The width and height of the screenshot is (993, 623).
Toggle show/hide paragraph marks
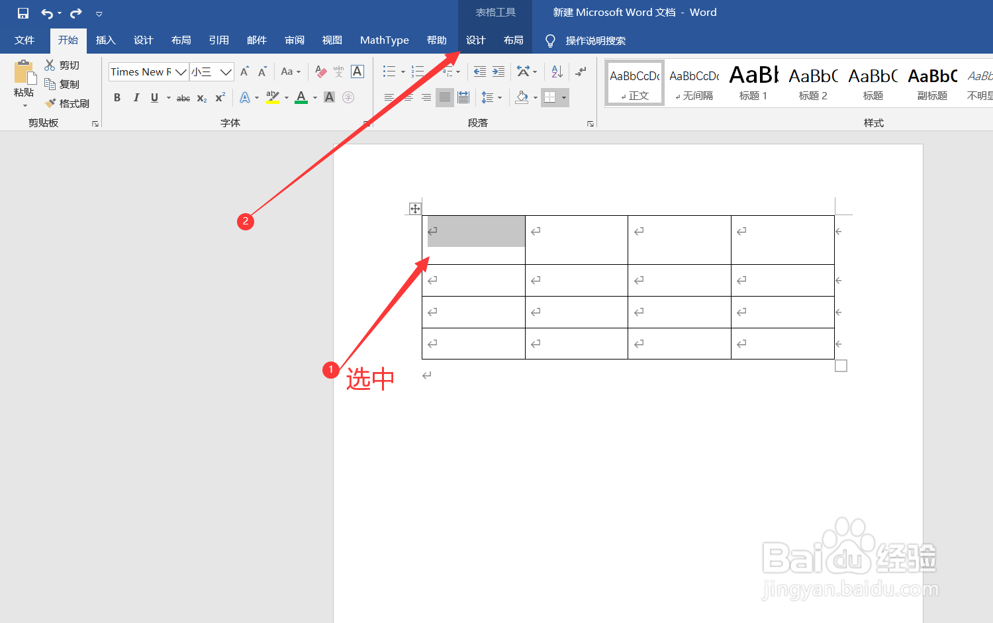581,72
